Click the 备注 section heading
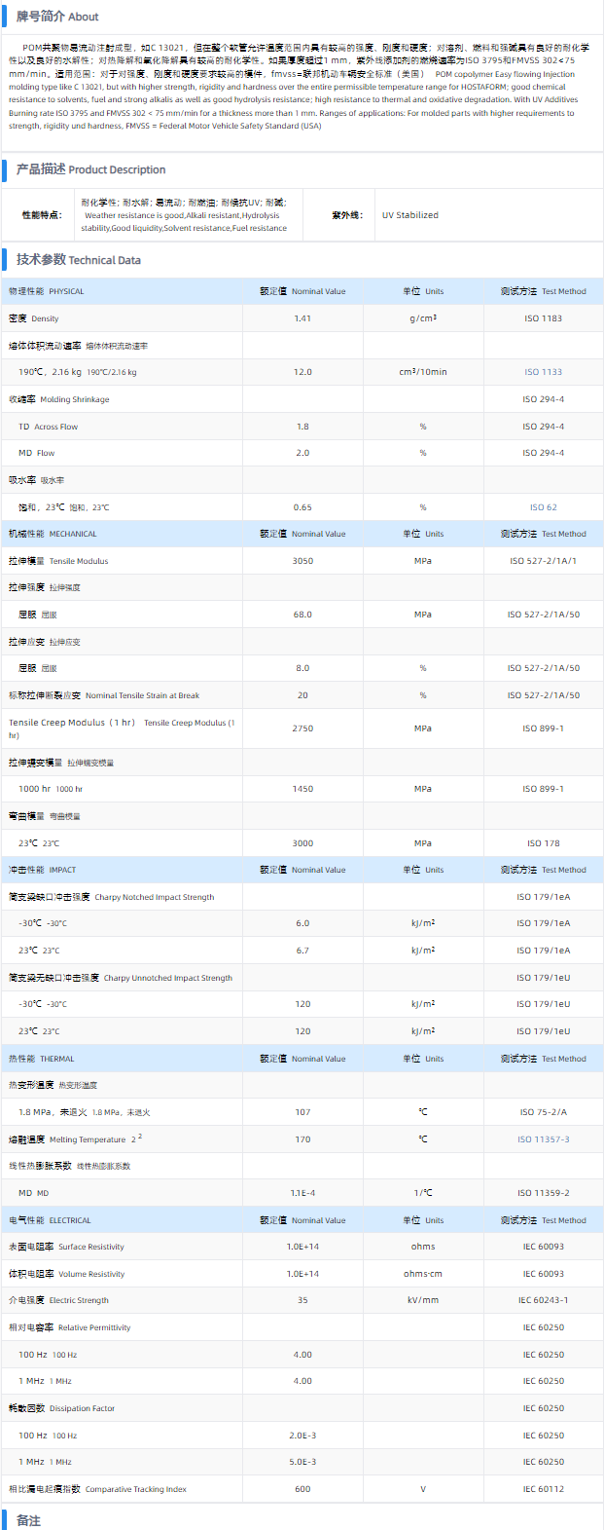This screenshot has height=1530, width=604. click(28, 1520)
